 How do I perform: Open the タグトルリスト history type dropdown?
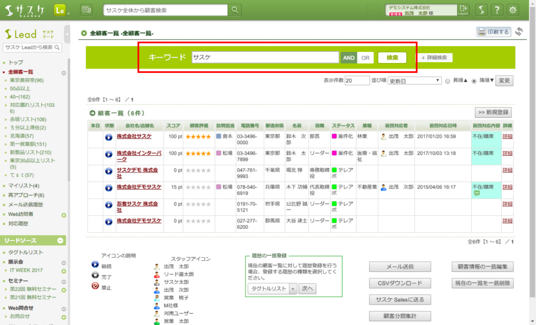(x=272, y=289)
